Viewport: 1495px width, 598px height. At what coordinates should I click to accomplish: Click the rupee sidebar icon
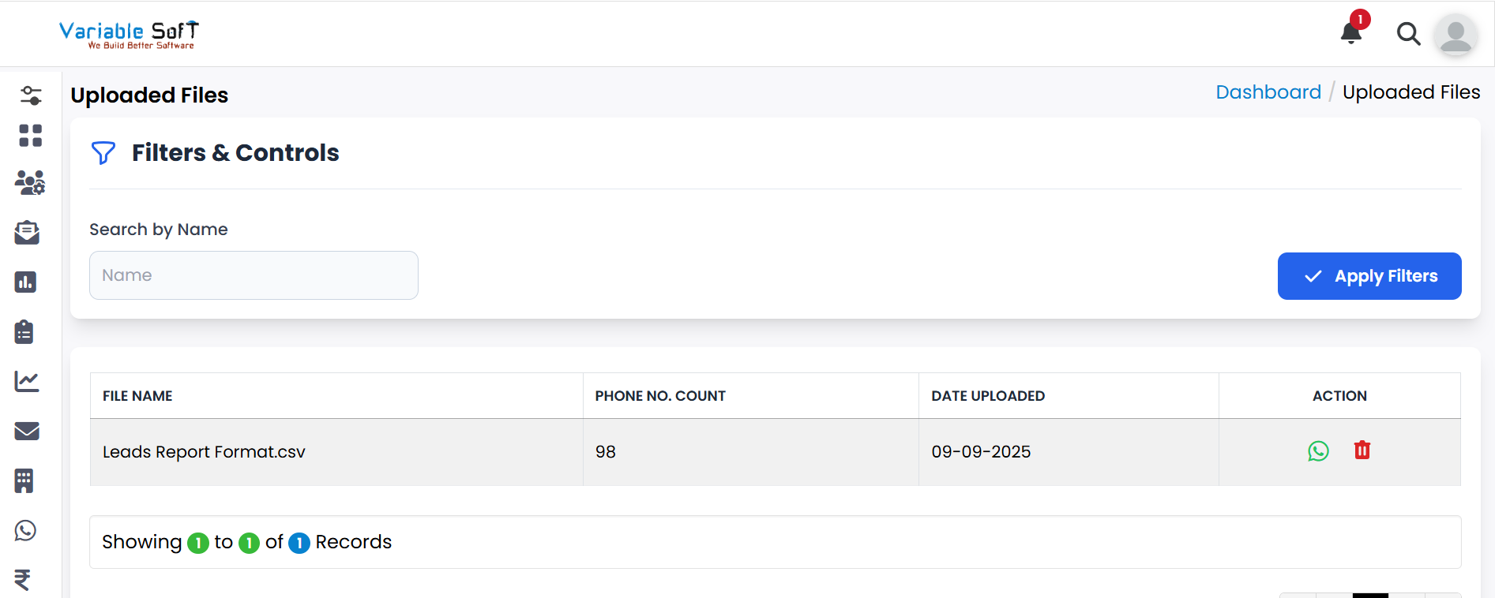point(23,580)
